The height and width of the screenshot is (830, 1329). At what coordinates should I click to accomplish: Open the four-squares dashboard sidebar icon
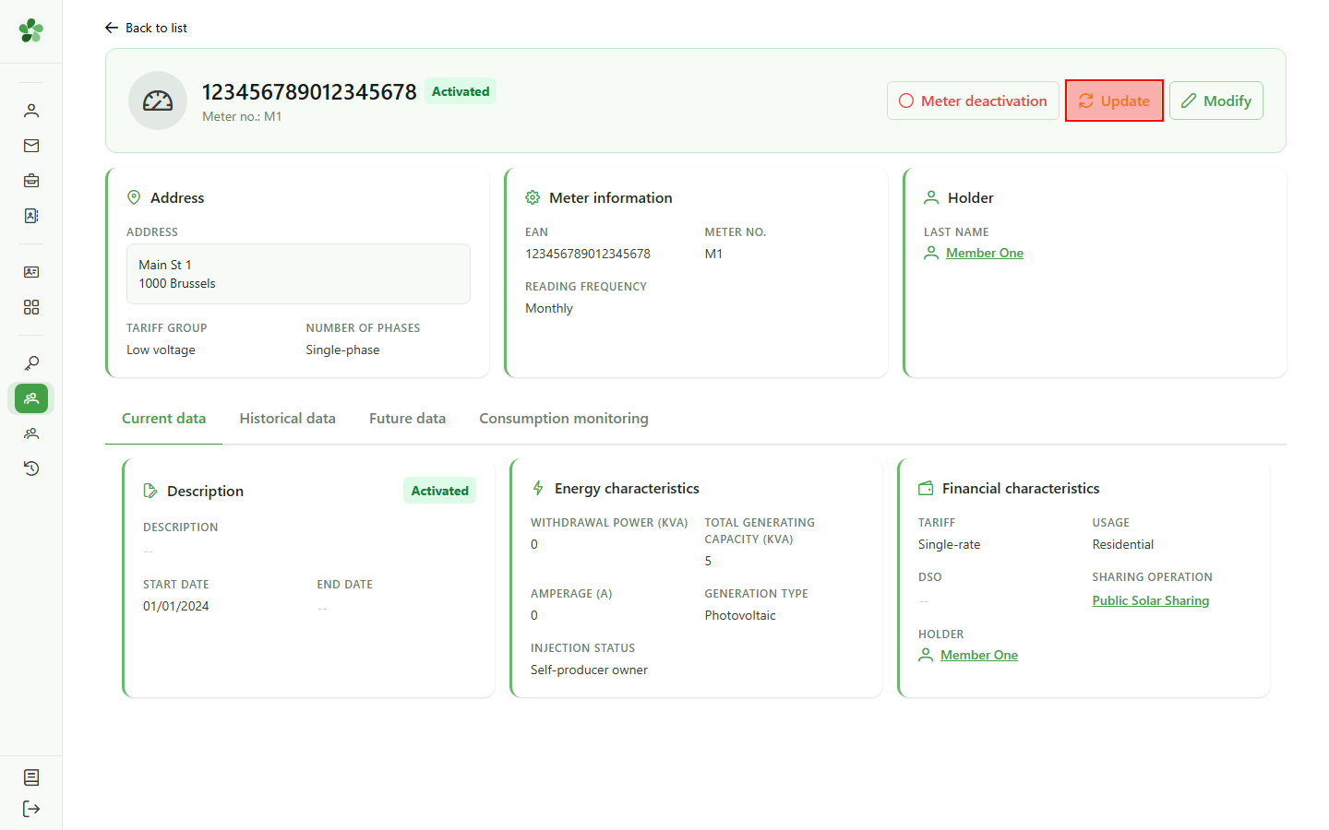[31, 307]
